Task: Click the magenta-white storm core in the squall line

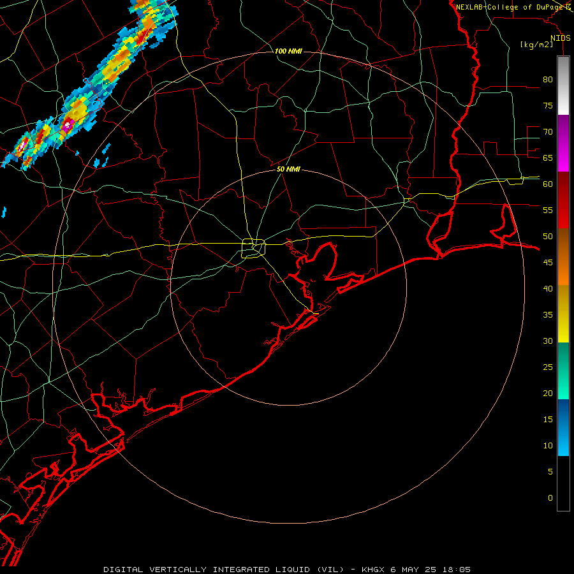Action: 68,125
